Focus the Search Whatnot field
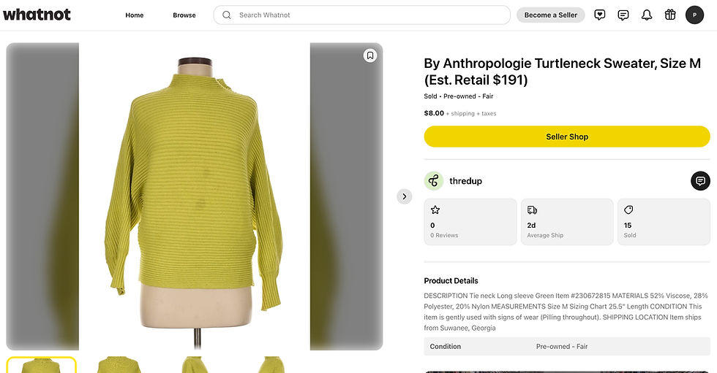Viewport: 717px width, 373px height. coord(361,15)
